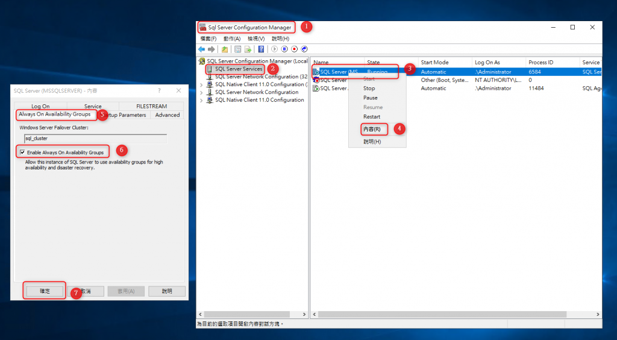Click the 取消 button in properties dialog
617x340 pixels.
point(86,291)
